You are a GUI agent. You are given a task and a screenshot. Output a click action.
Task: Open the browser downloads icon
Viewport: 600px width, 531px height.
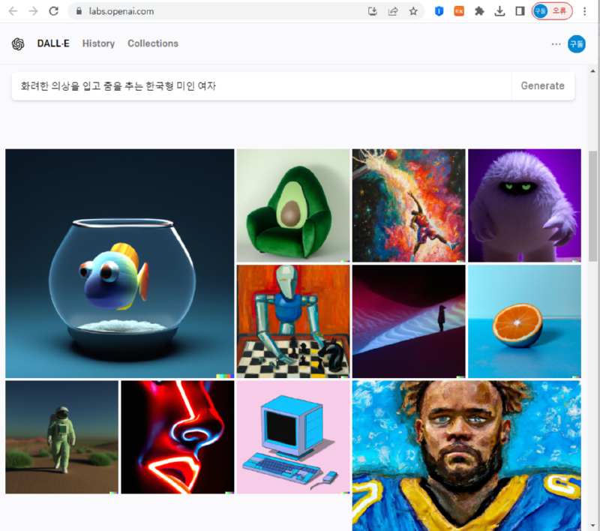(x=499, y=11)
